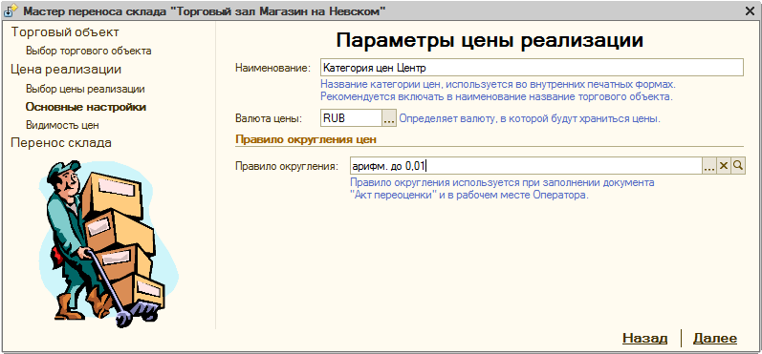Image resolution: width=762 pixels, height=354 pixels.
Task: Select Торговый объект section
Action: pyautogui.click(x=65, y=32)
